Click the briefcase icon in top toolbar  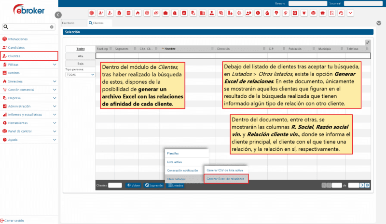[165, 13]
